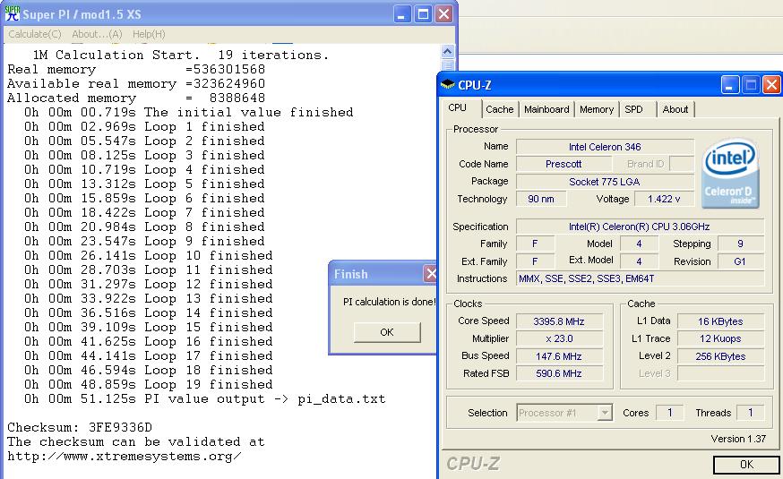The width and height of the screenshot is (783, 479).
Task: Switch to the CPU tab in CPU-Z
Action: click(458, 107)
